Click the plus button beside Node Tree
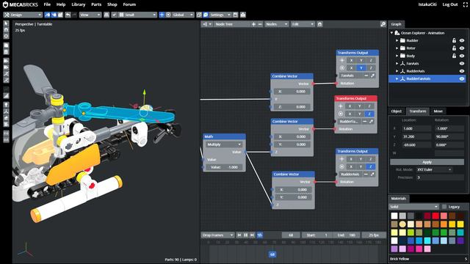The height and width of the screenshot is (264, 470). click(253, 24)
